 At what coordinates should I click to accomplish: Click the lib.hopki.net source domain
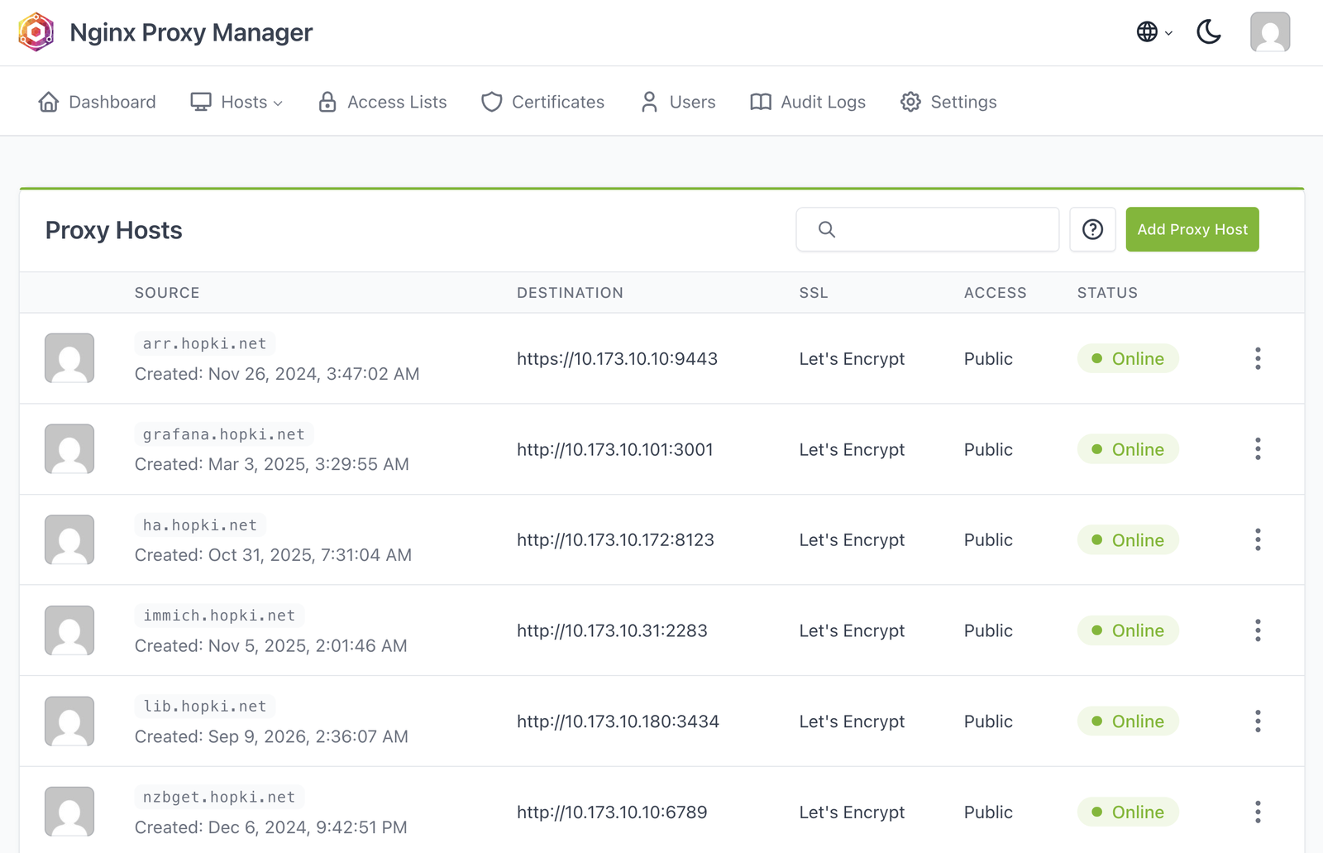coord(204,706)
